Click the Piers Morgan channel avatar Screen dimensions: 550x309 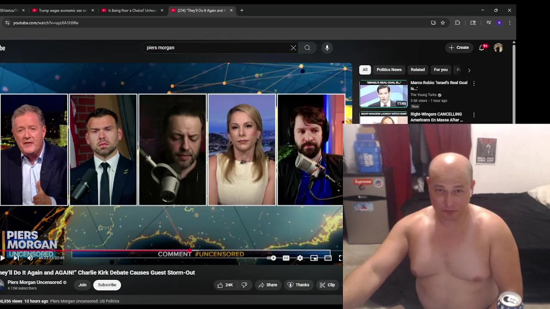1,285
